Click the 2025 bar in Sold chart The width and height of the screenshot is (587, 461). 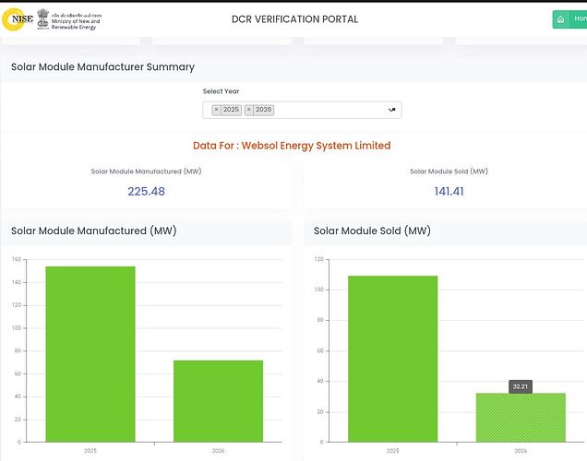click(392, 359)
